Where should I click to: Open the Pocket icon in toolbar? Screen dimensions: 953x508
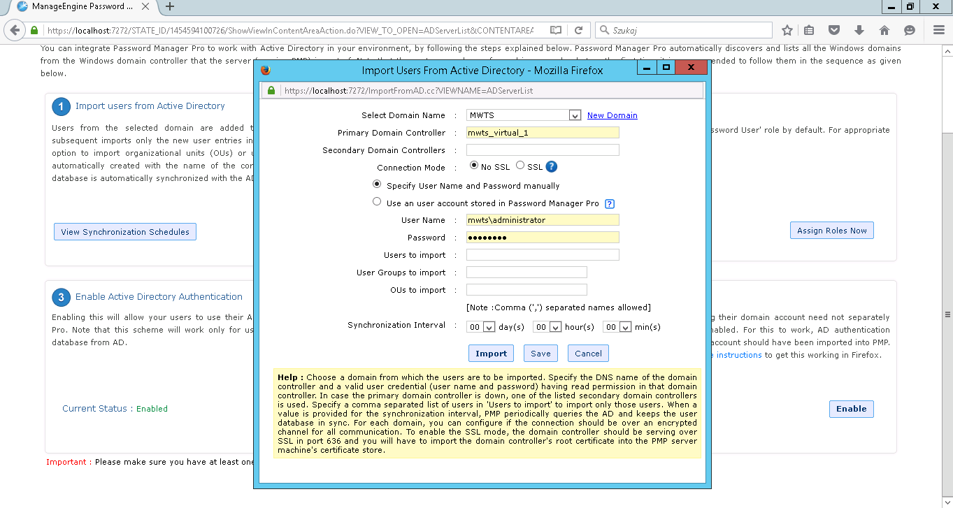click(833, 31)
